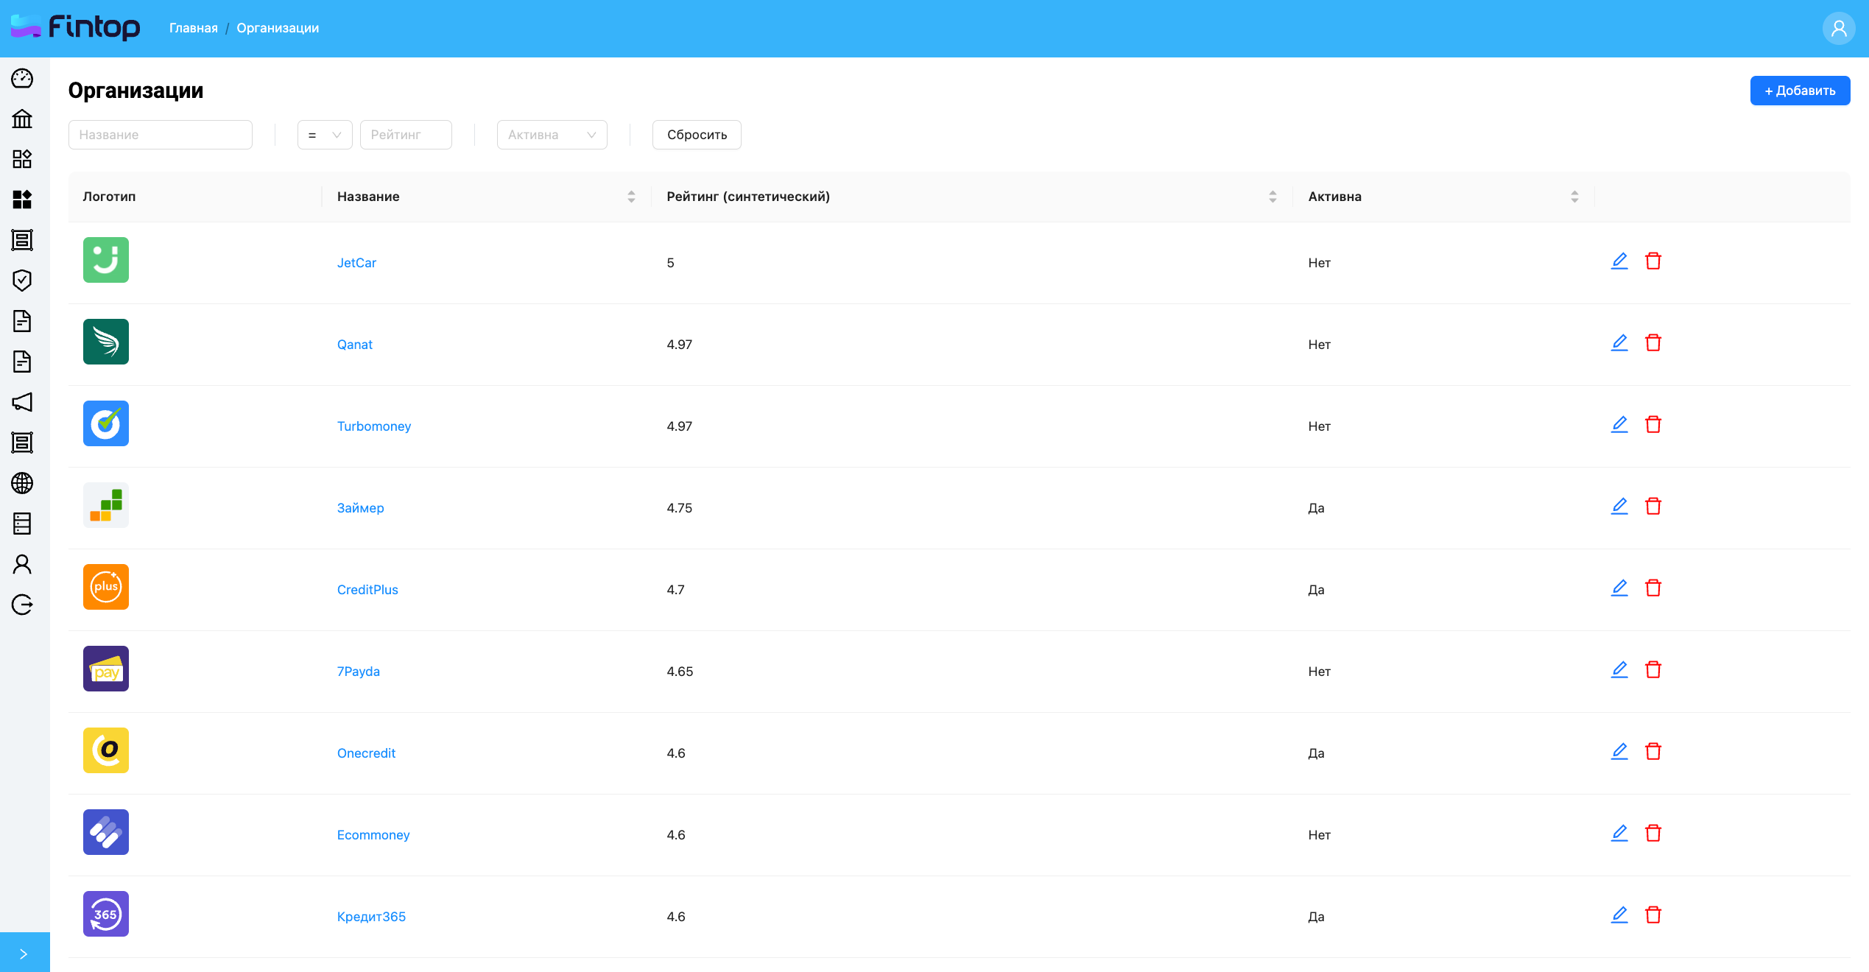The width and height of the screenshot is (1869, 972).
Task: Click the trash icon for CreditPlus
Action: [x=1653, y=588]
